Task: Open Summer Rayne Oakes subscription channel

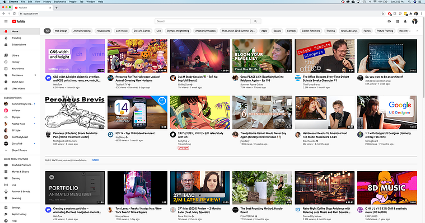Action: coord(20,104)
